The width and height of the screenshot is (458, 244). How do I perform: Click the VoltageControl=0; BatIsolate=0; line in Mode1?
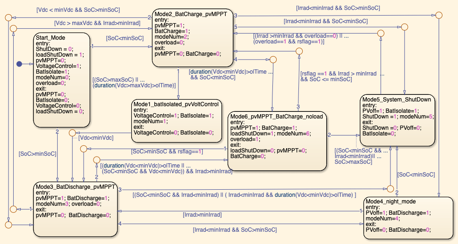click(173, 133)
